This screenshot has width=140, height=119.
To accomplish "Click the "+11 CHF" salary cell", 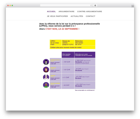I will tap(68, 77).
